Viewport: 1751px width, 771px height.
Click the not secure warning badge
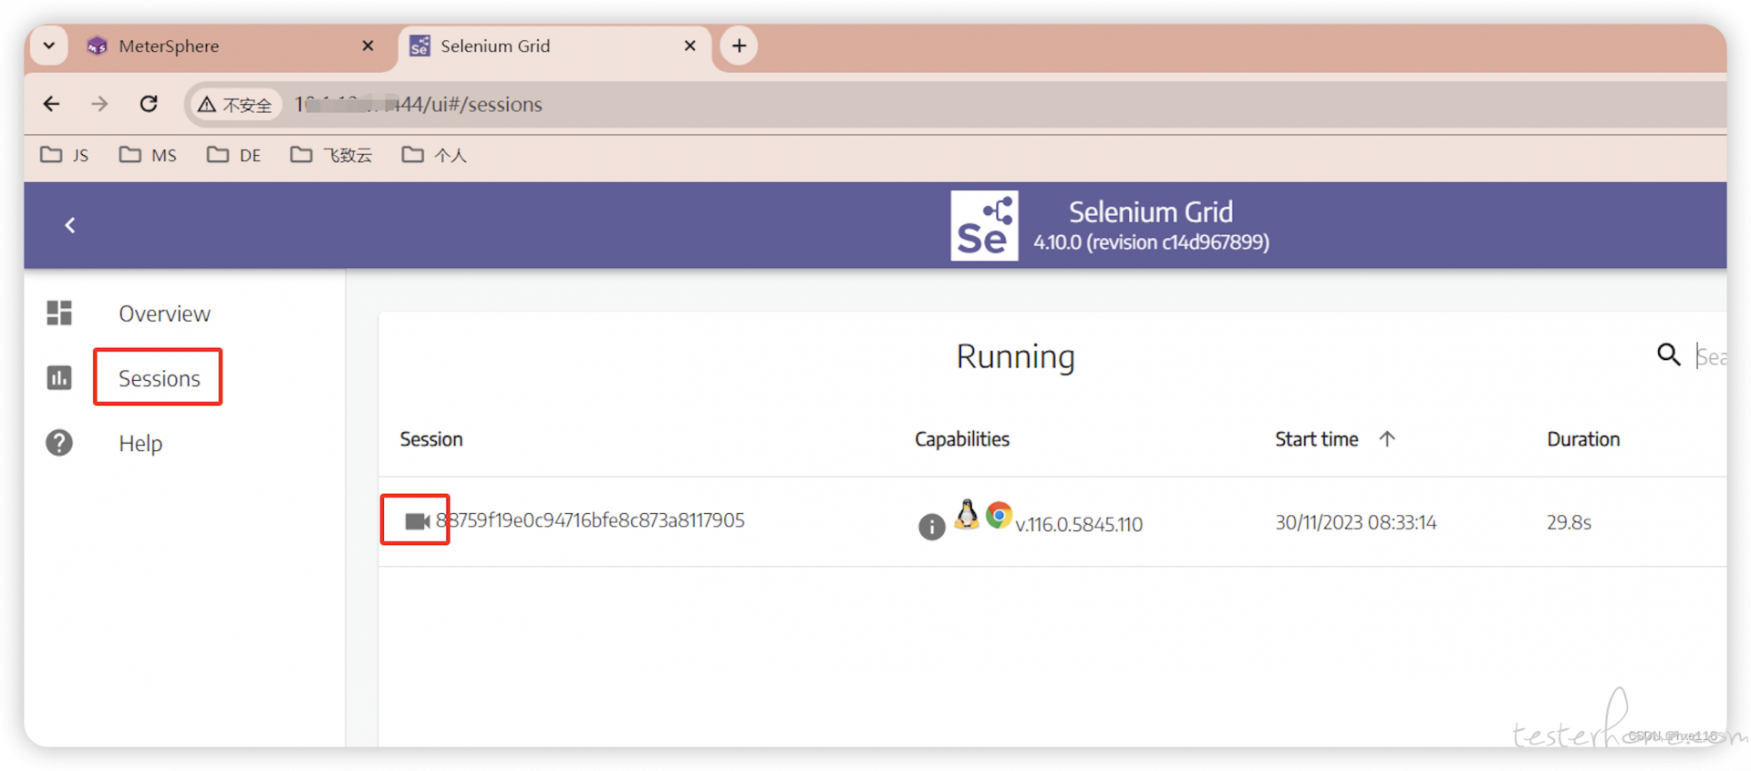click(234, 105)
